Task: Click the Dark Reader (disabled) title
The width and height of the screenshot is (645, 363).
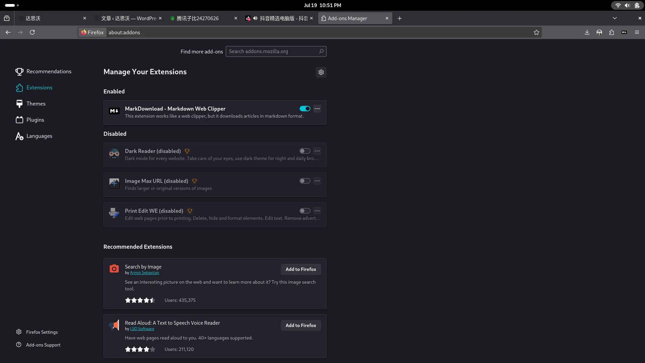Action: coord(153,151)
